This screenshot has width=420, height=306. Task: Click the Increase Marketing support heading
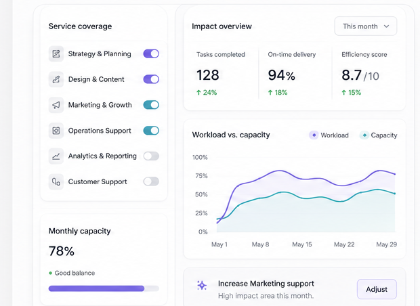pos(266,284)
